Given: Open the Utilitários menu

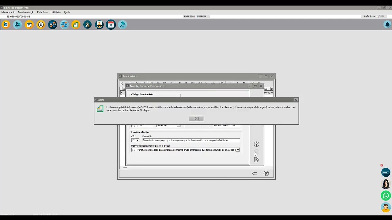Looking at the screenshot, I should coord(56,12).
